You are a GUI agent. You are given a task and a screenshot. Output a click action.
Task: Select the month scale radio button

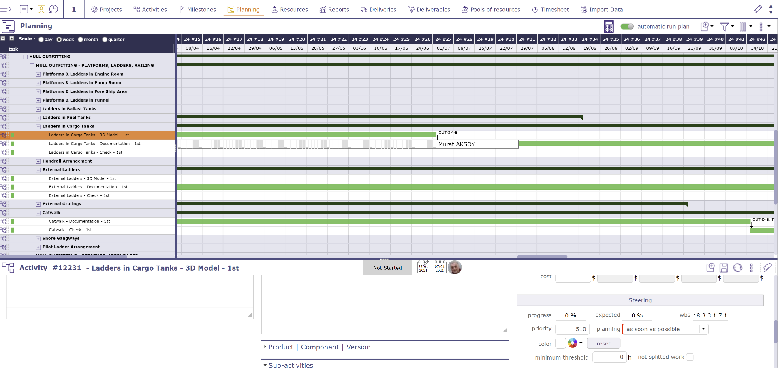click(x=81, y=40)
